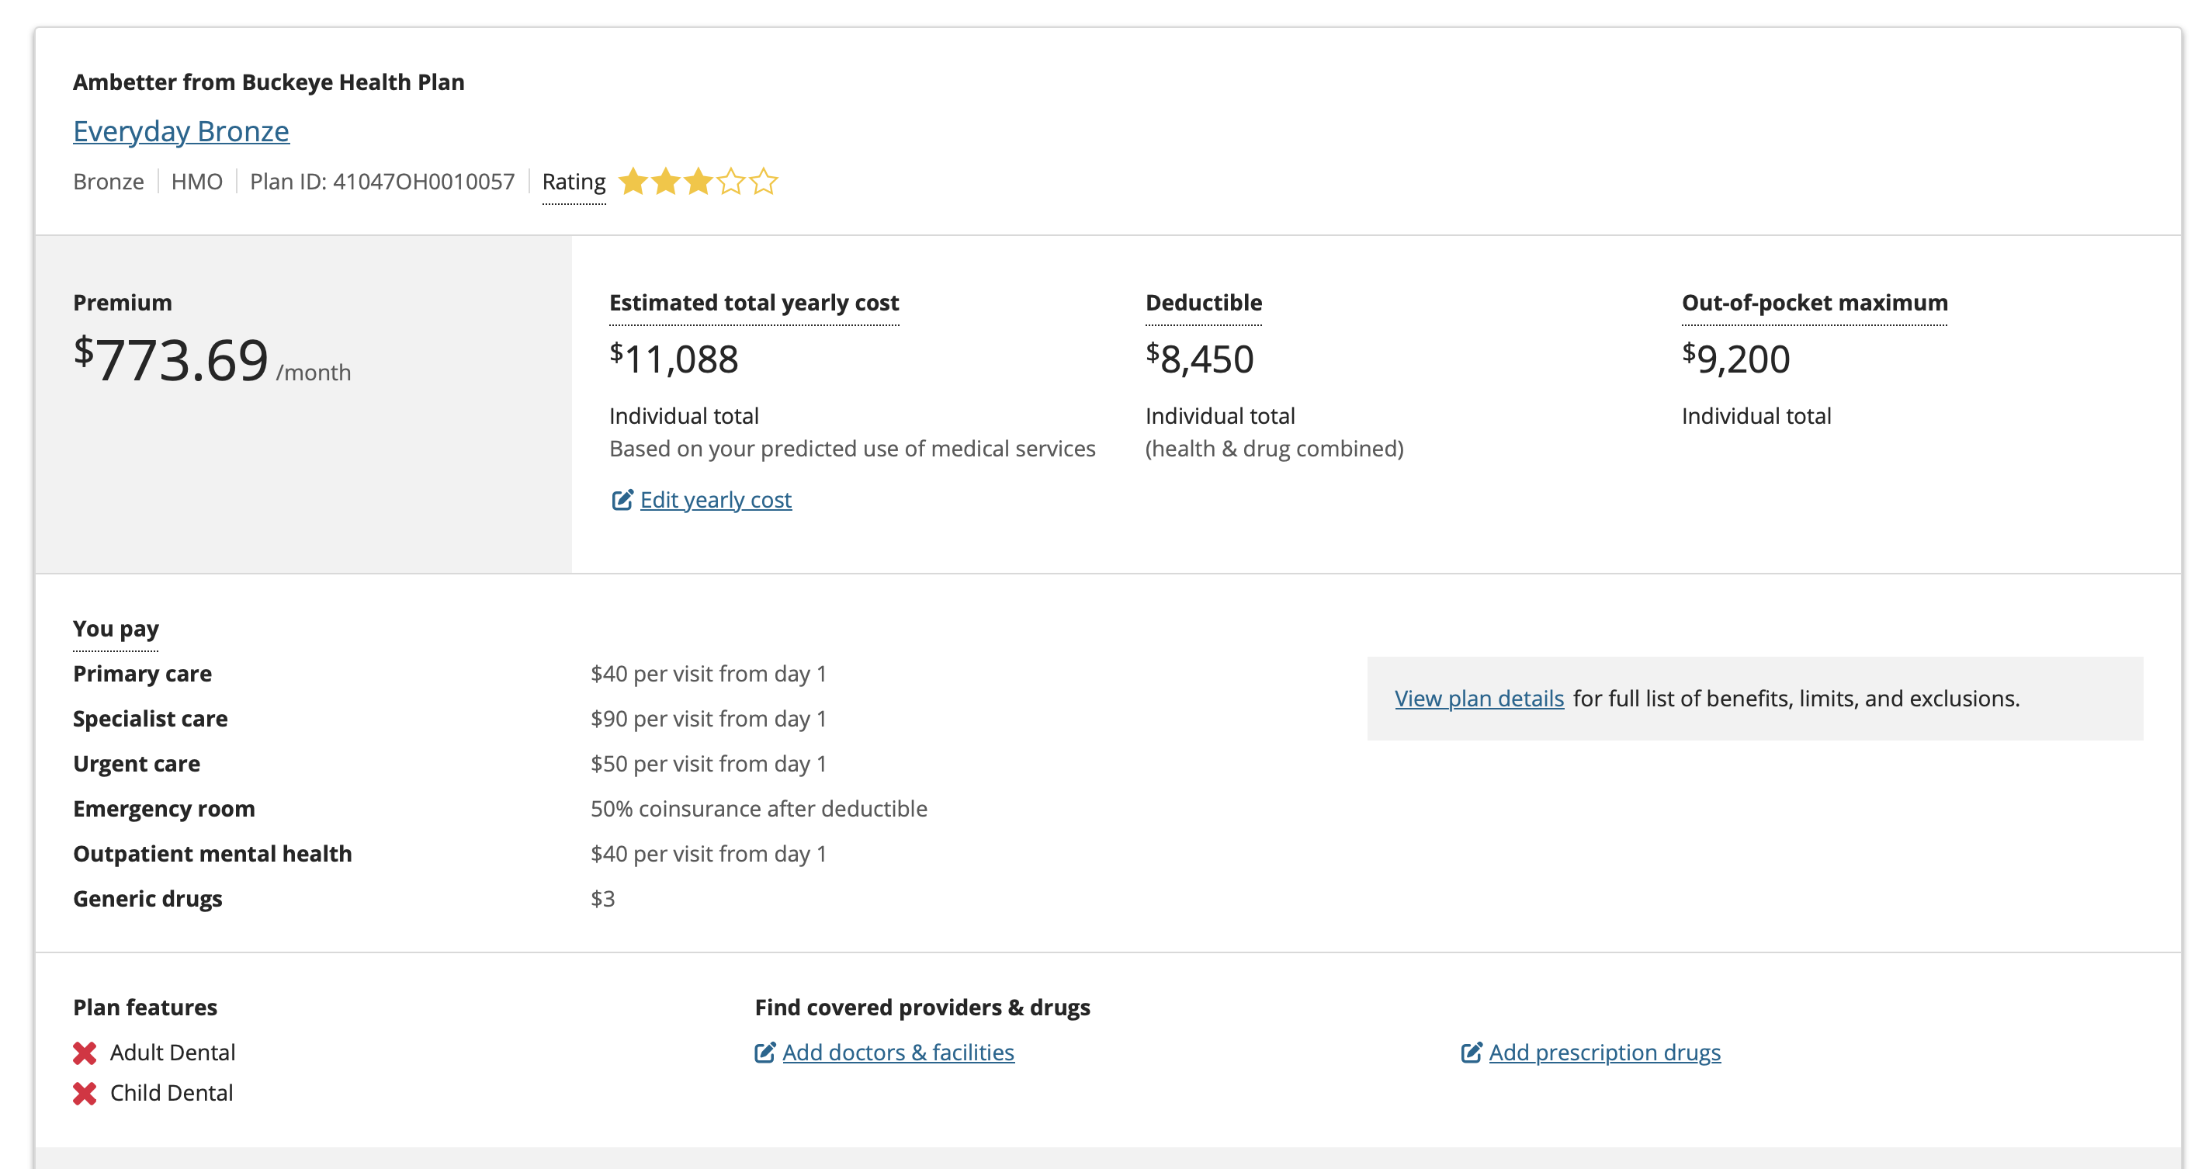Show the Out-of-pocket maximum definition
This screenshot has height=1169, width=2198.
1814,303
